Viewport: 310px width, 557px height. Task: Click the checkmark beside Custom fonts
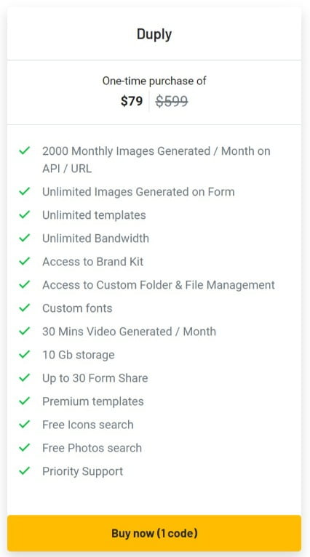pyautogui.click(x=24, y=308)
